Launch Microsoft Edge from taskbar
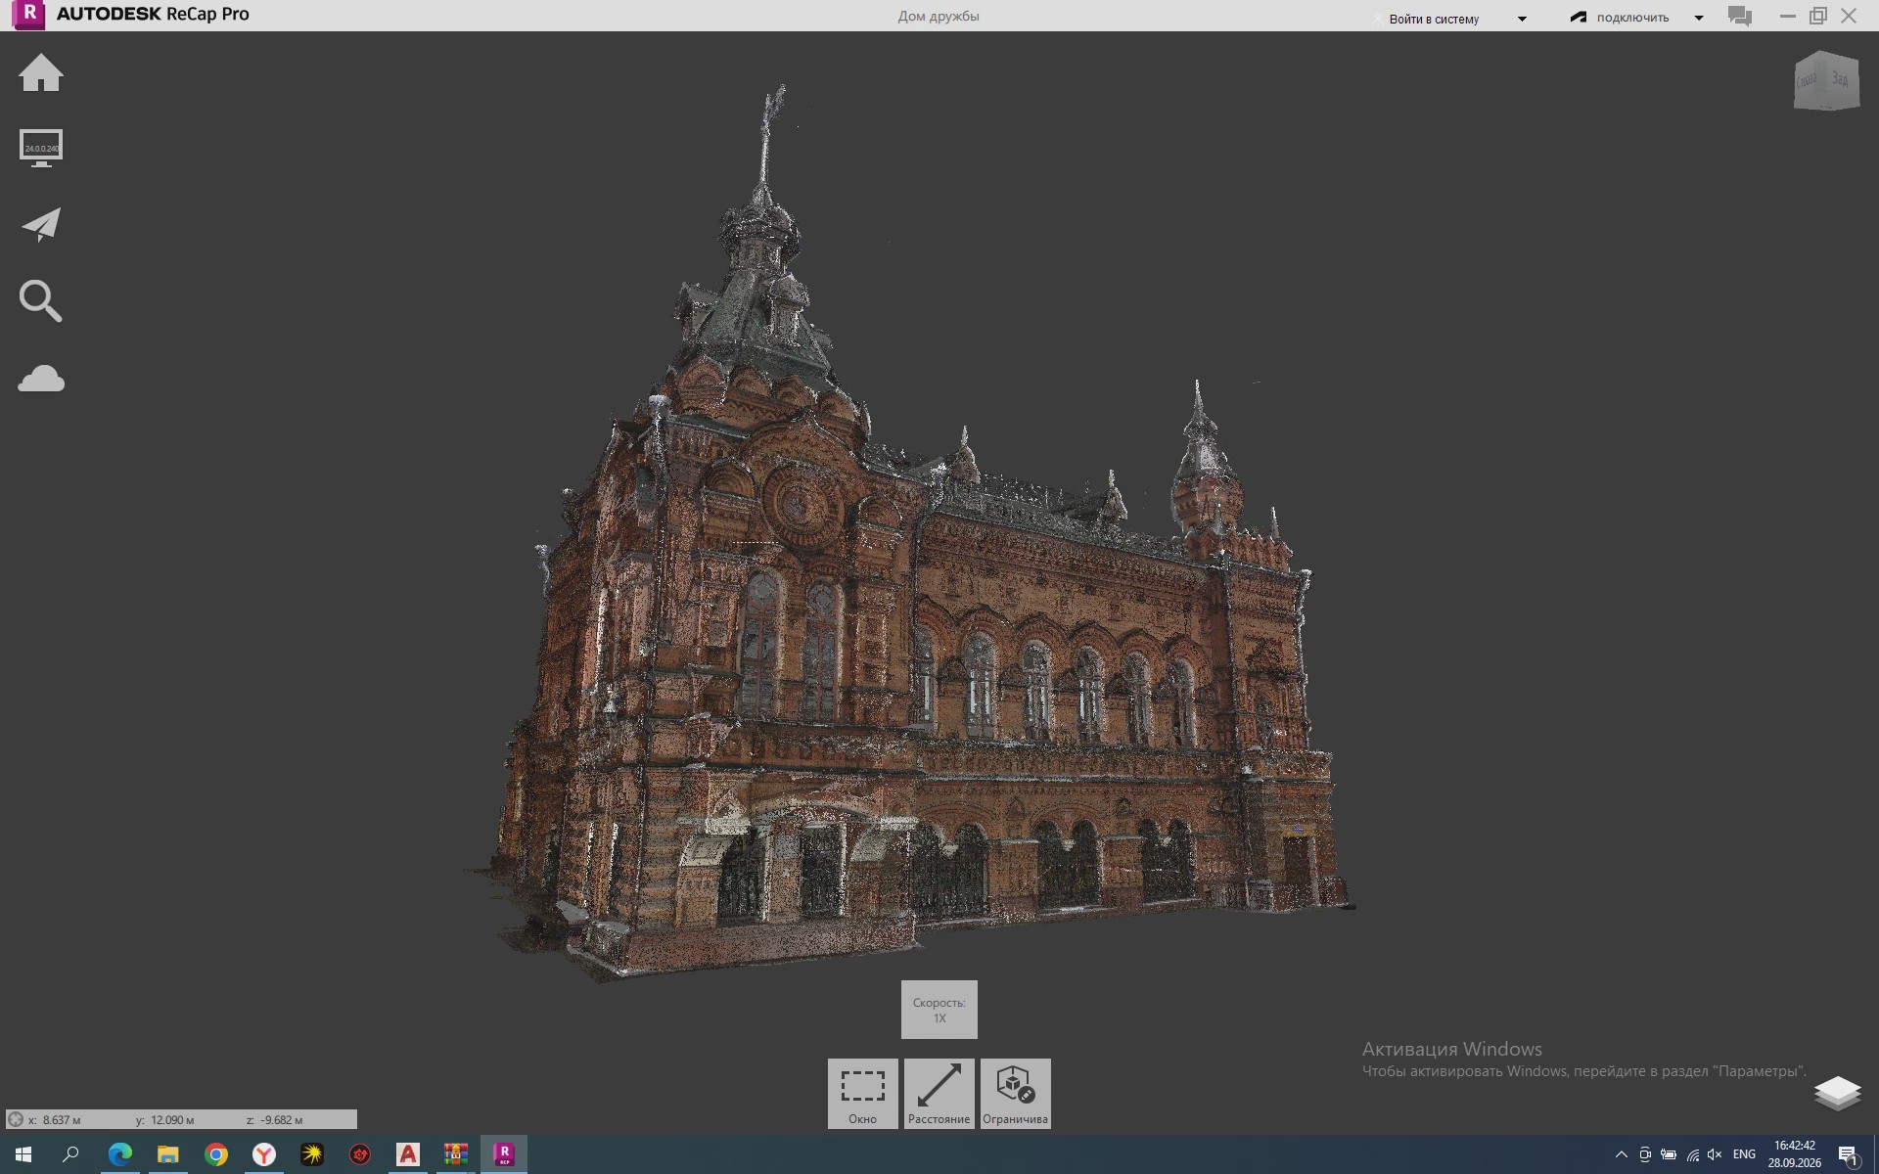1879x1174 pixels. [120, 1154]
